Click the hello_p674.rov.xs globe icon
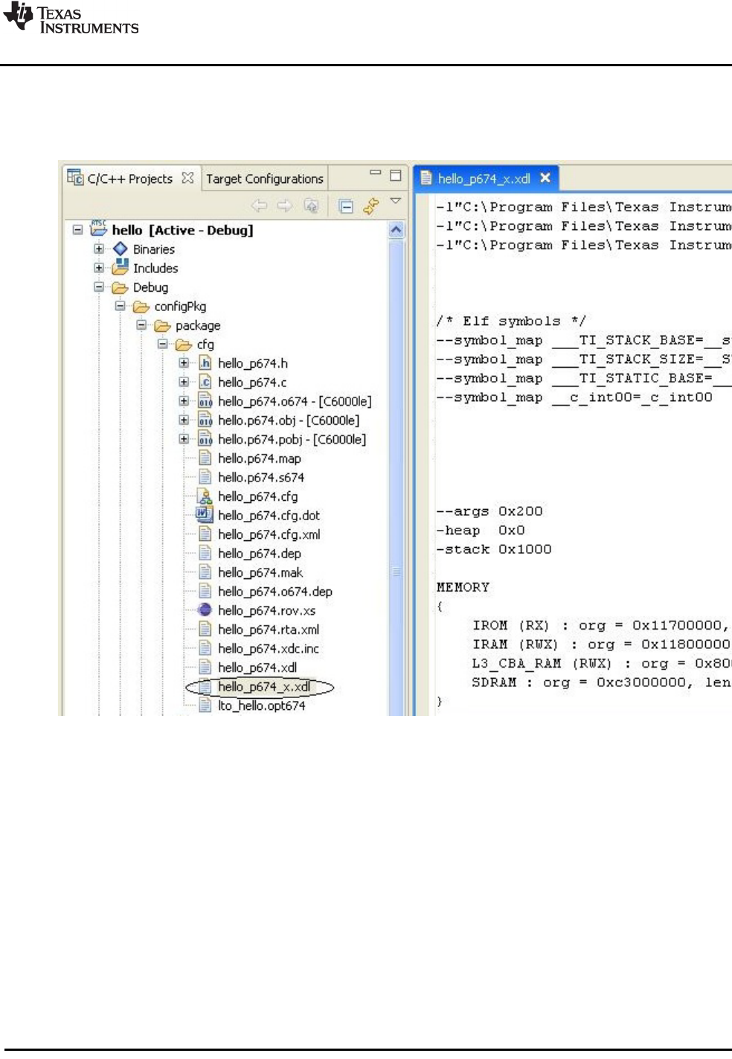Image resolution: width=732 pixels, height=1059 pixels. click(205, 610)
